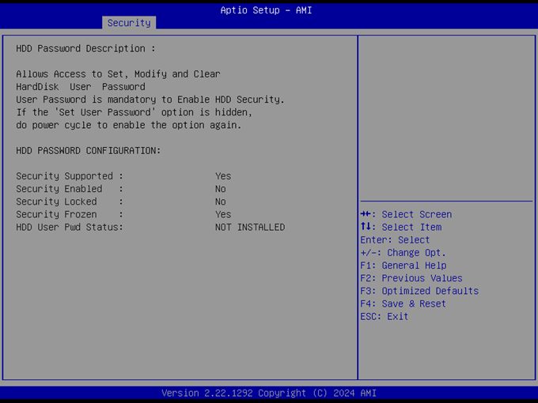
Task: Click the Yes value for Security Frozen
Action: 223,214
